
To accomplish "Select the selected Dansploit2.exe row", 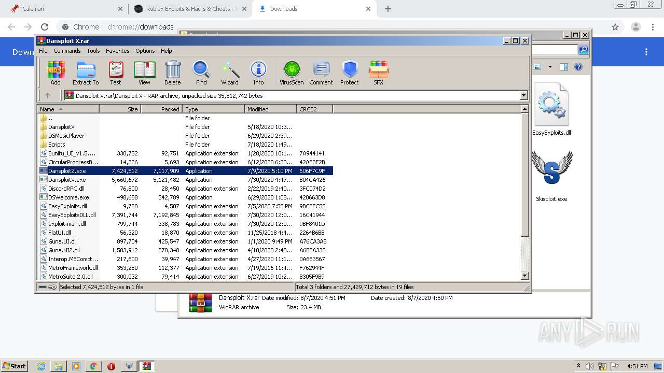I will coord(186,171).
